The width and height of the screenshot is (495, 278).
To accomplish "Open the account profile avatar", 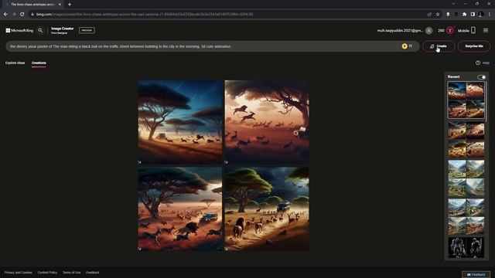I will pyautogui.click(x=428, y=31).
